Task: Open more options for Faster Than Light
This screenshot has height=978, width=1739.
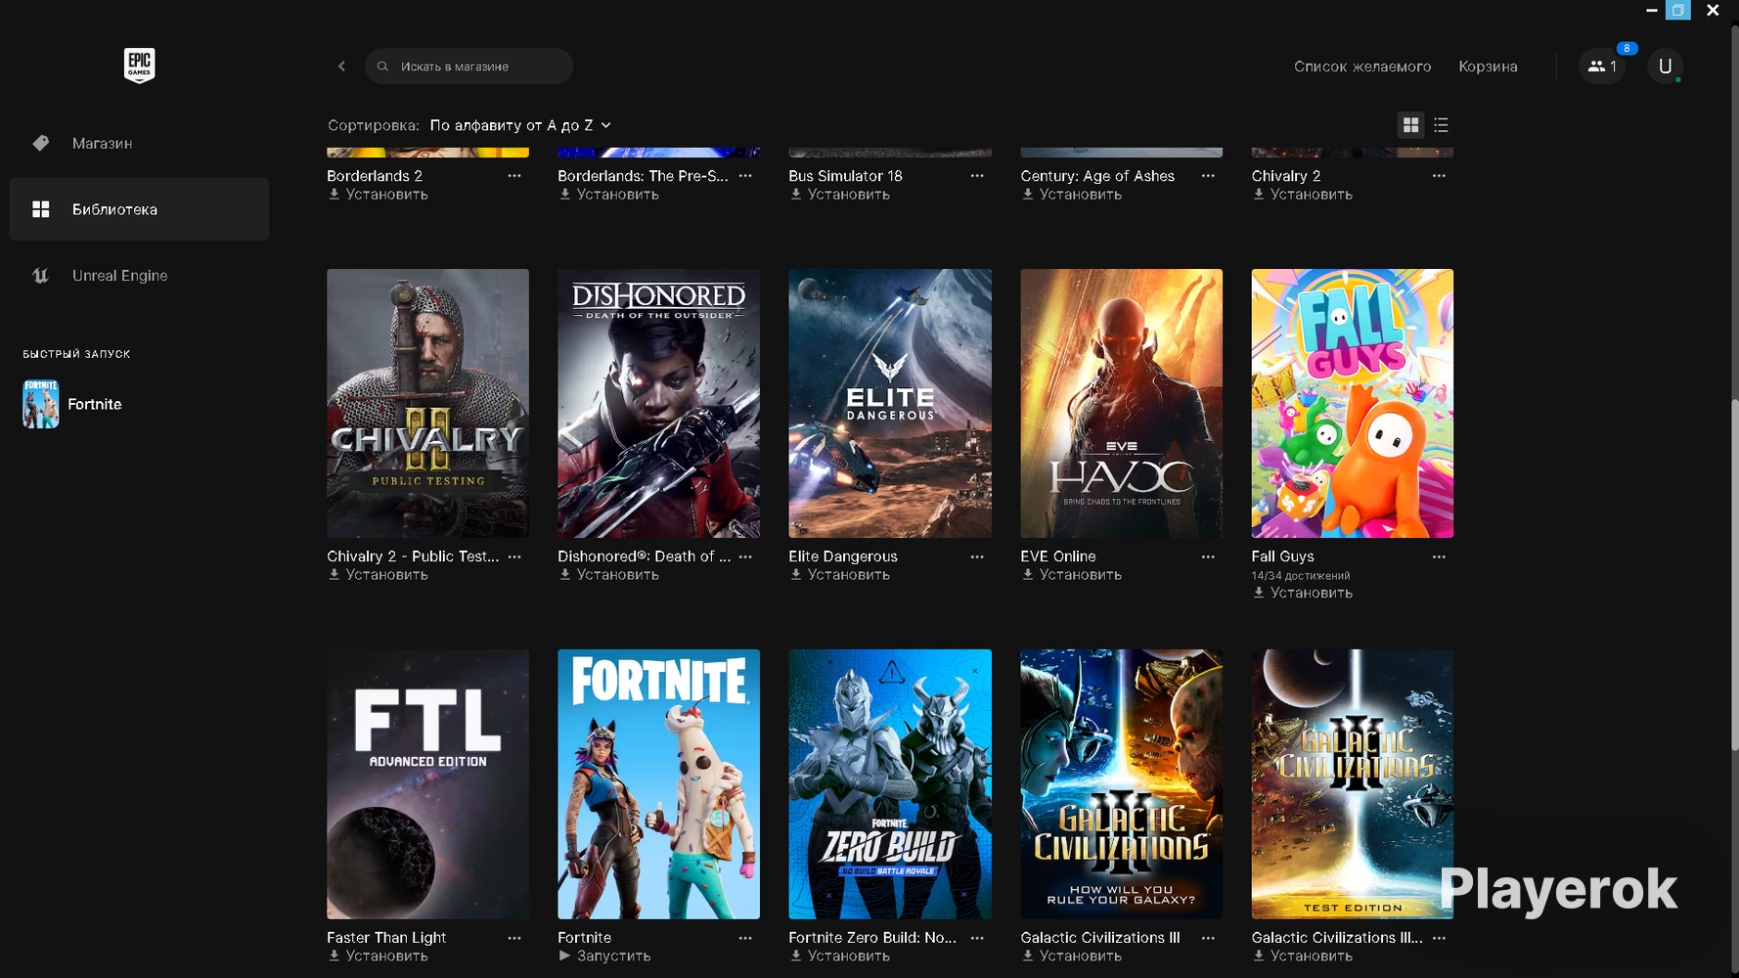Action: [514, 938]
